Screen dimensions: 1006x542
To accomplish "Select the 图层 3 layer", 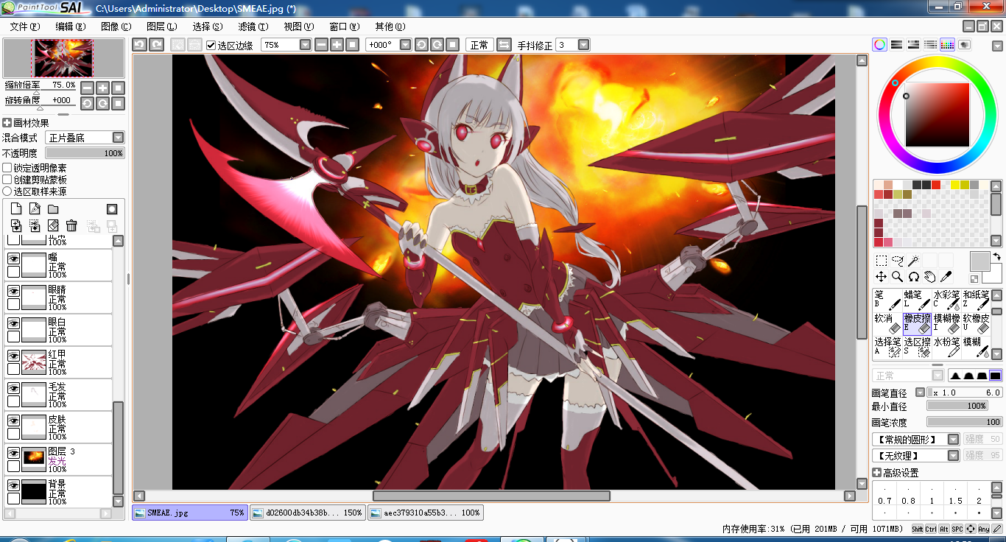I will click(58, 460).
